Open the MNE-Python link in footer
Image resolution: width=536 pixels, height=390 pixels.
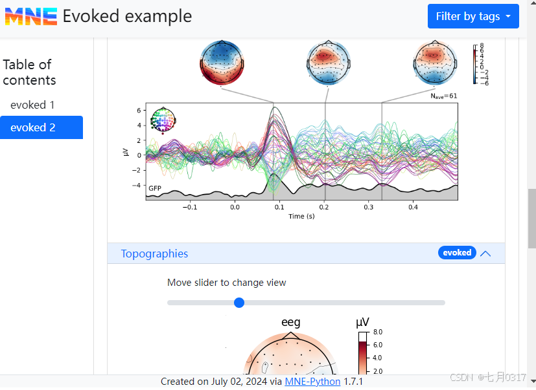312,382
